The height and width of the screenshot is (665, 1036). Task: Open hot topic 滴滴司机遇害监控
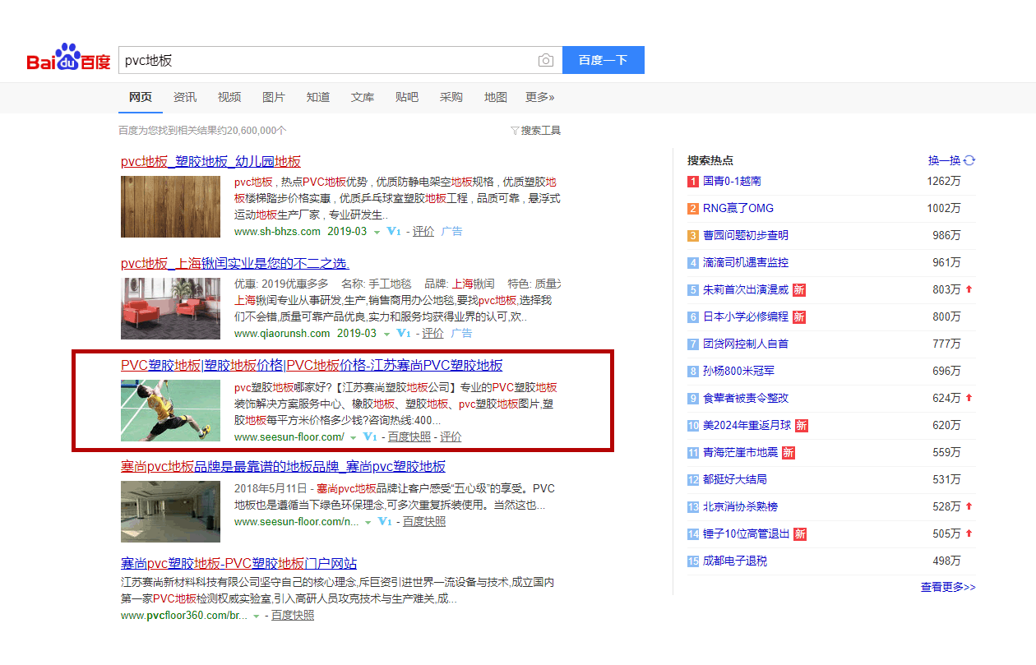tap(746, 262)
